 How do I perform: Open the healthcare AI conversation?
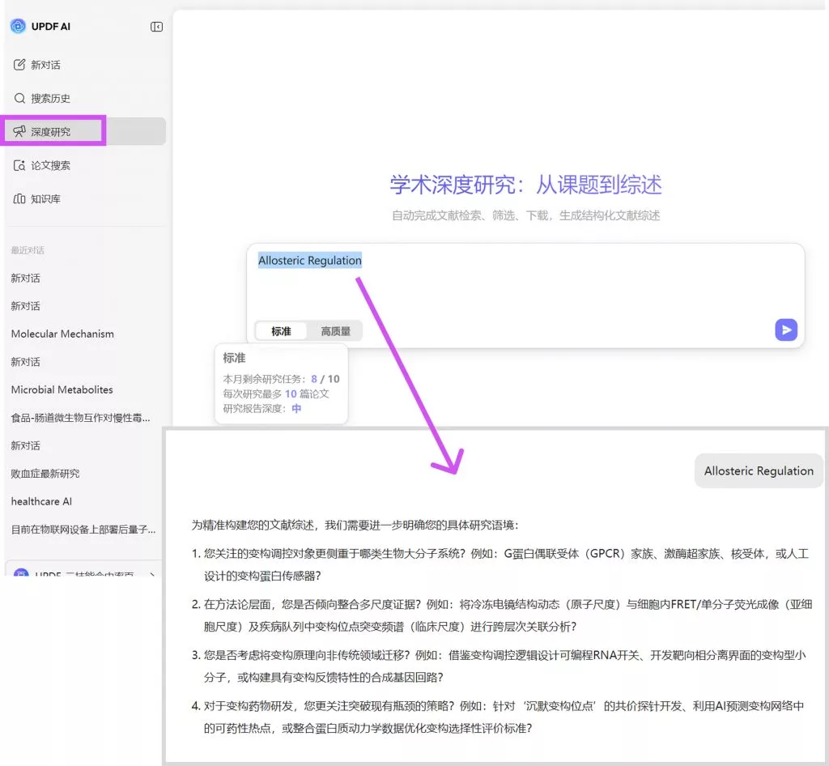click(x=40, y=501)
